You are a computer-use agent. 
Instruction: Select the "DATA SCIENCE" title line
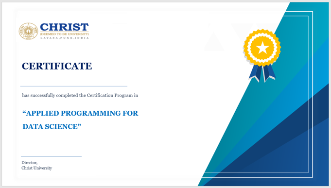[52, 127]
